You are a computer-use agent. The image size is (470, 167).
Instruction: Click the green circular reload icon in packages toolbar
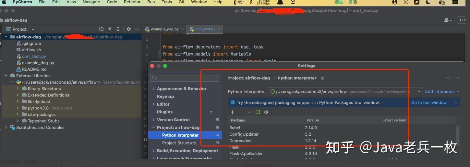258,112
